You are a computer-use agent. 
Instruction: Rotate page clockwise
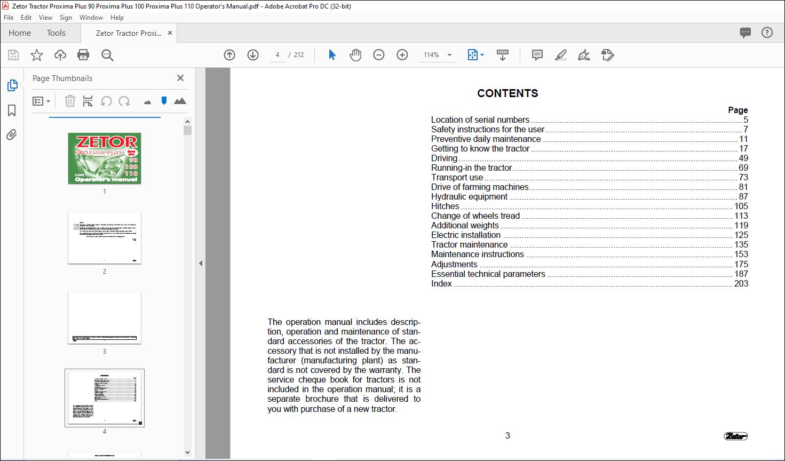[124, 101]
